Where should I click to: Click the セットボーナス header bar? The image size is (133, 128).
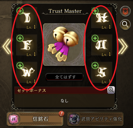61,90
